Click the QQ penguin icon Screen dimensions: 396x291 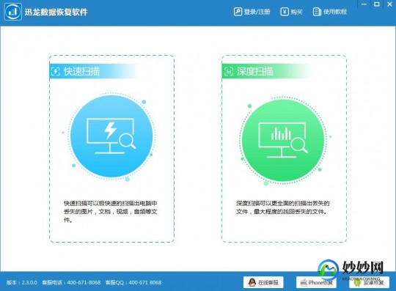pyautogui.click(x=252, y=282)
